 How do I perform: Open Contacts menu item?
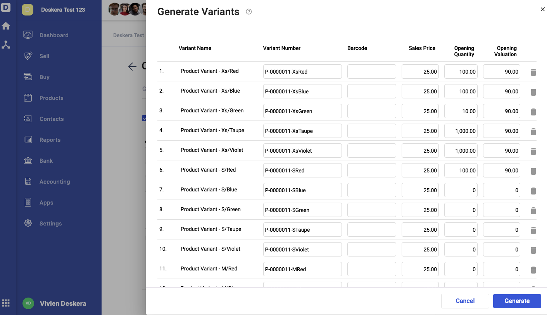pos(52,119)
